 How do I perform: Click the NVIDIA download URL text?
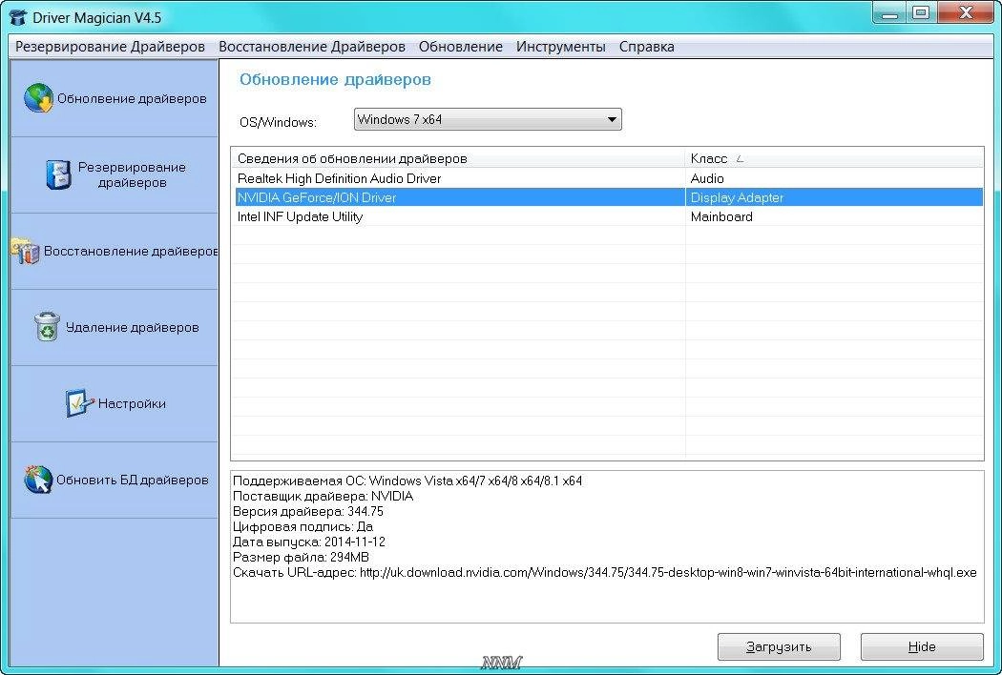tap(668, 572)
